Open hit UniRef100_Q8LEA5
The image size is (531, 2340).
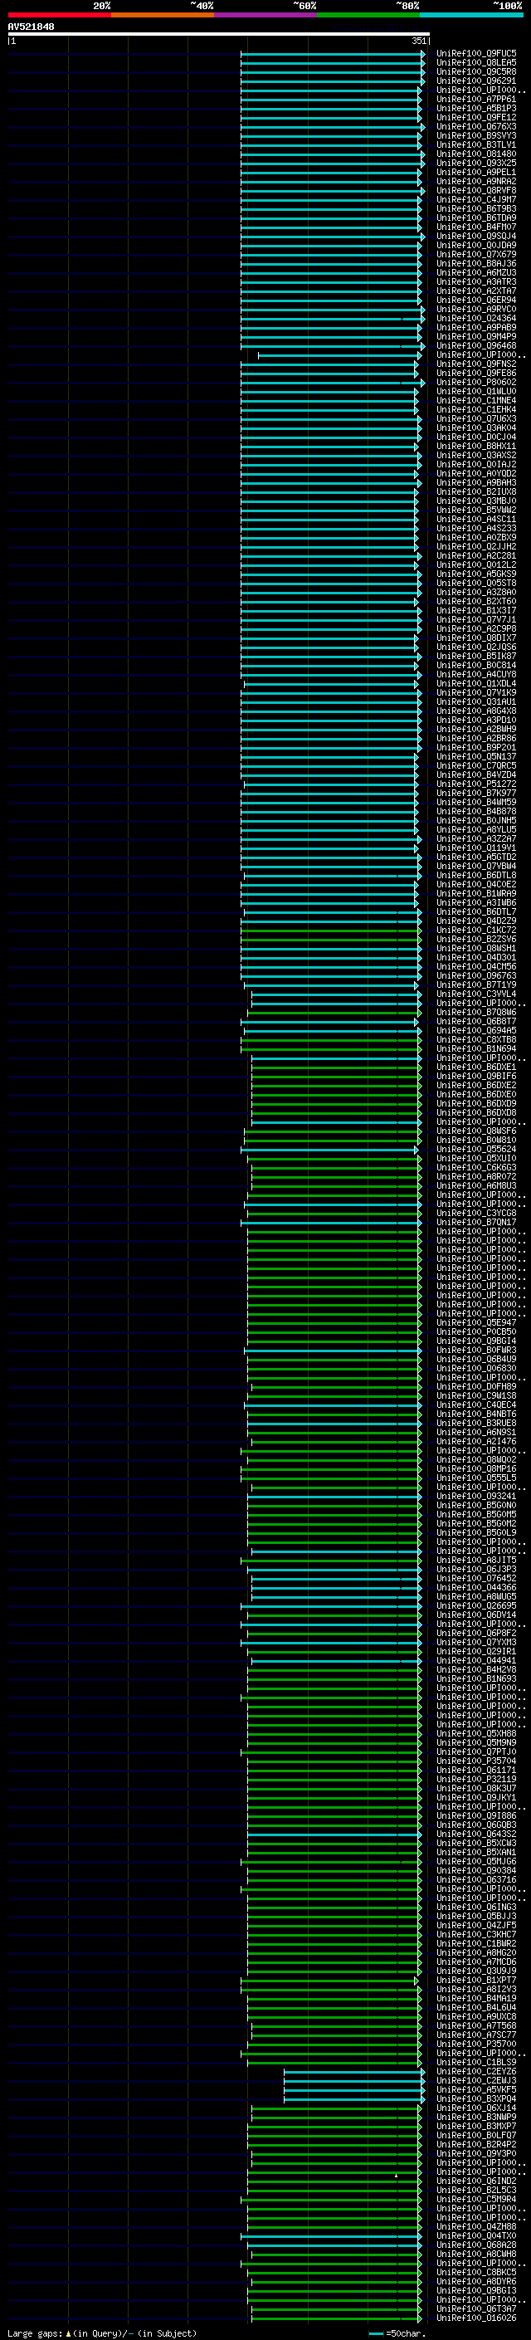pos(476,63)
